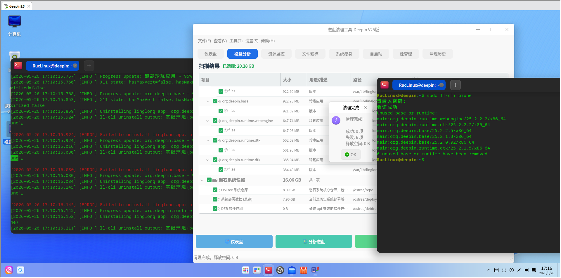Open the file manager dock icon

[292, 270]
